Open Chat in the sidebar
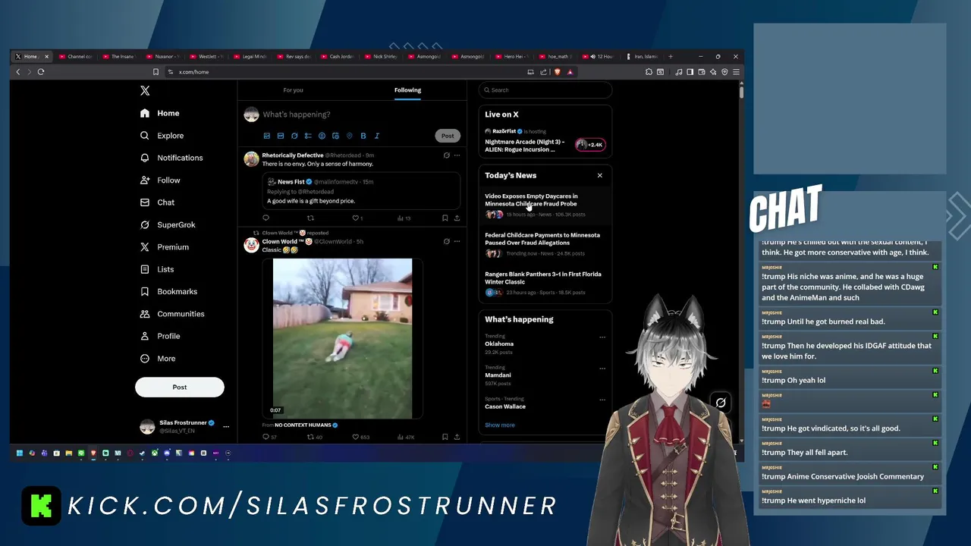Screen dimensions: 971x546 click(158, 202)
